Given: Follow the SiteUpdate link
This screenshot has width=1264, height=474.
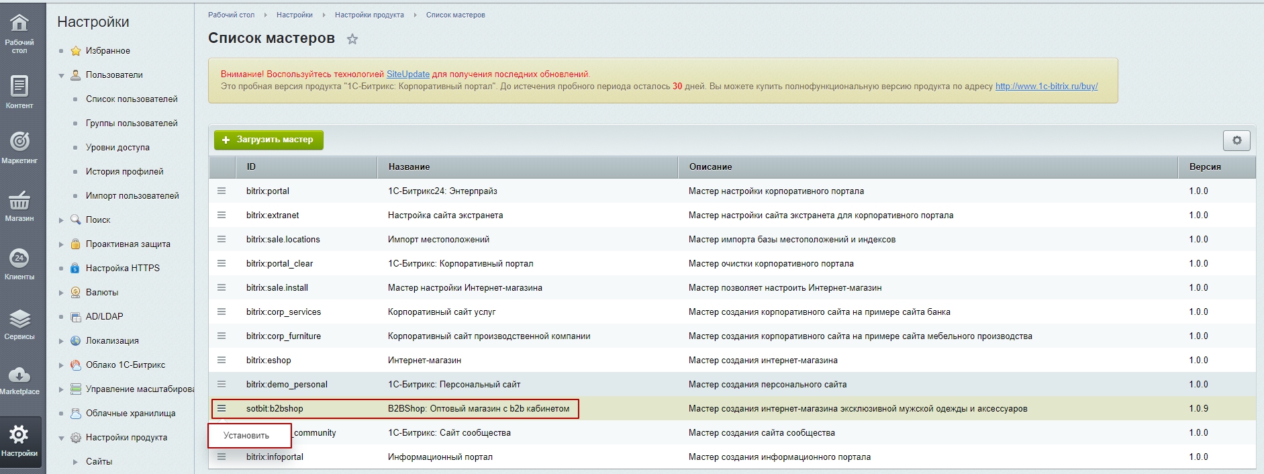Looking at the screenshot, I should (408, 74).
